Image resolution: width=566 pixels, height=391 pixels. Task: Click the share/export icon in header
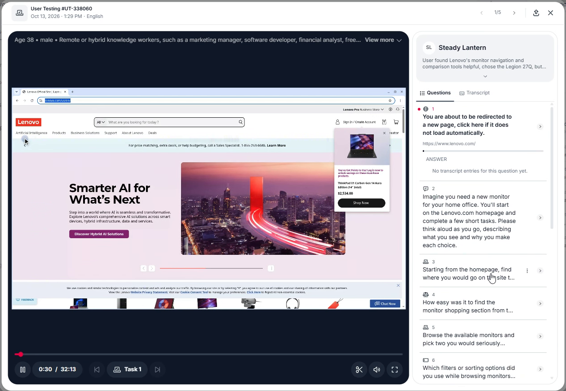click(536, 13)
